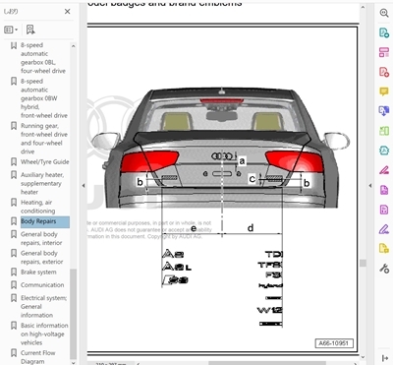Open the purple signature pen tool
The height and width of the screenshot is (365, 393).
(384, 229)
